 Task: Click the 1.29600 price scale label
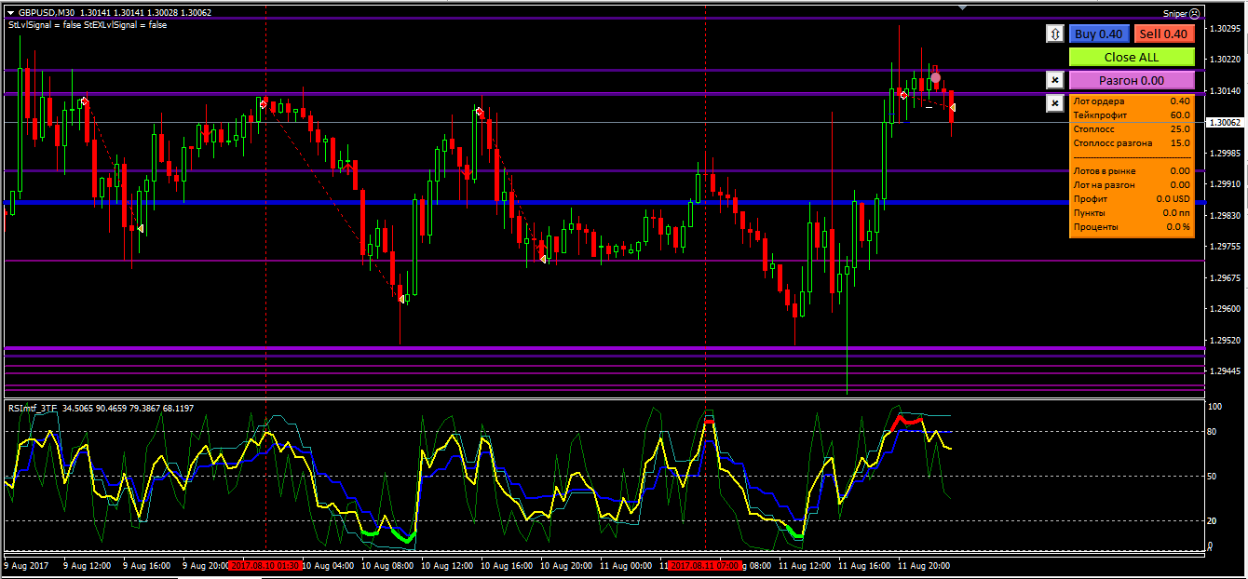point(1227,309)
